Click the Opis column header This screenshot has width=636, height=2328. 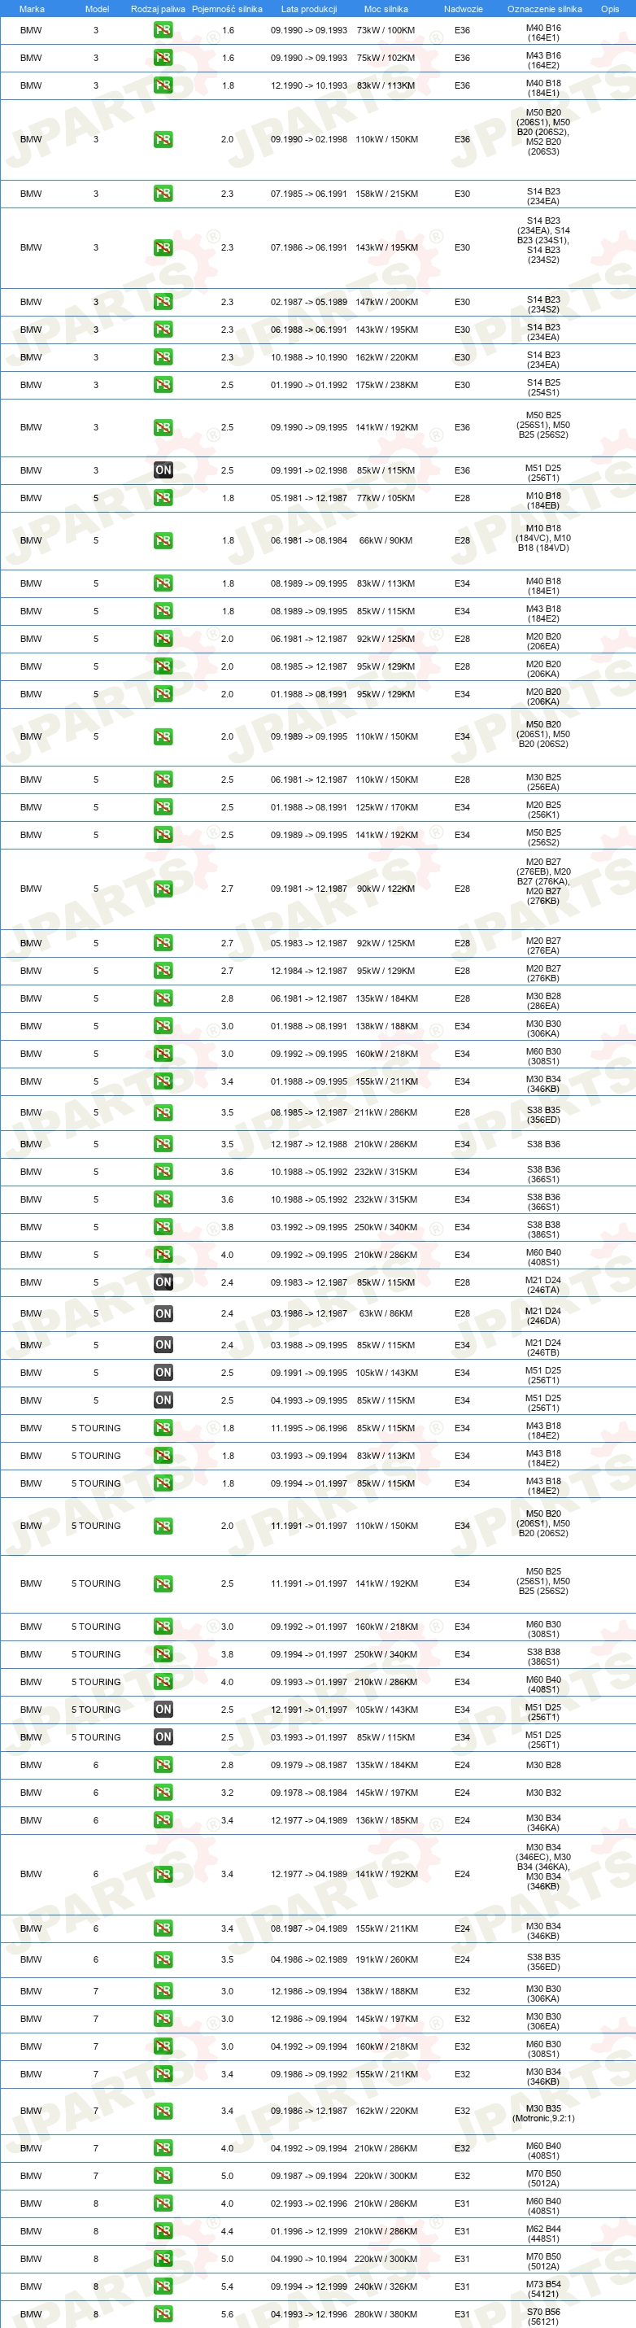pos(611,9)
